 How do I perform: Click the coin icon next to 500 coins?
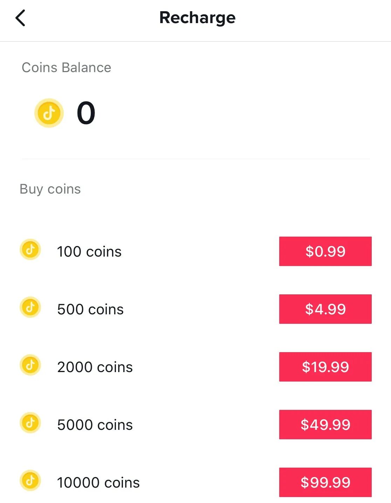pos(30,307)
